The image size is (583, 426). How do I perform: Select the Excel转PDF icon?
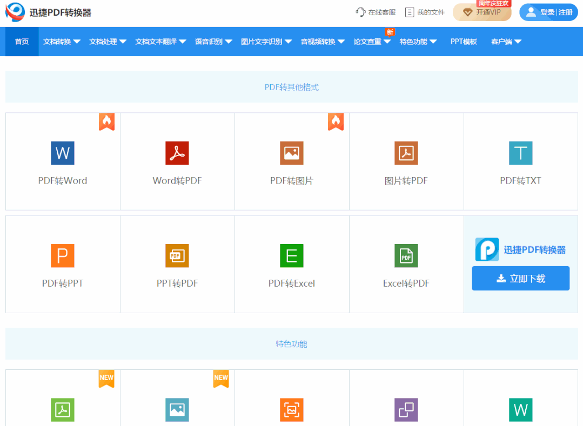click(406, 255)
